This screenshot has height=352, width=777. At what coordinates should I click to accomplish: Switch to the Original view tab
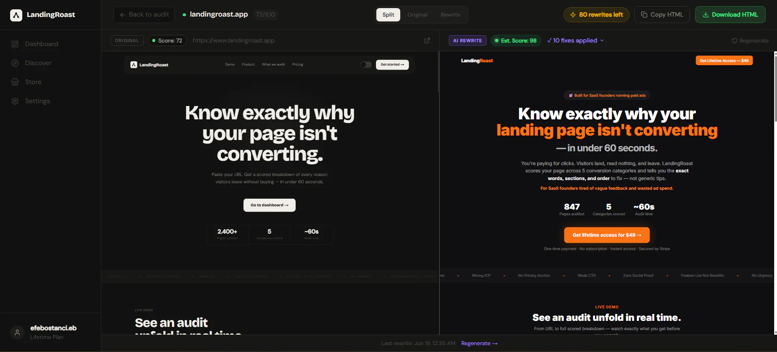(417, 15)
